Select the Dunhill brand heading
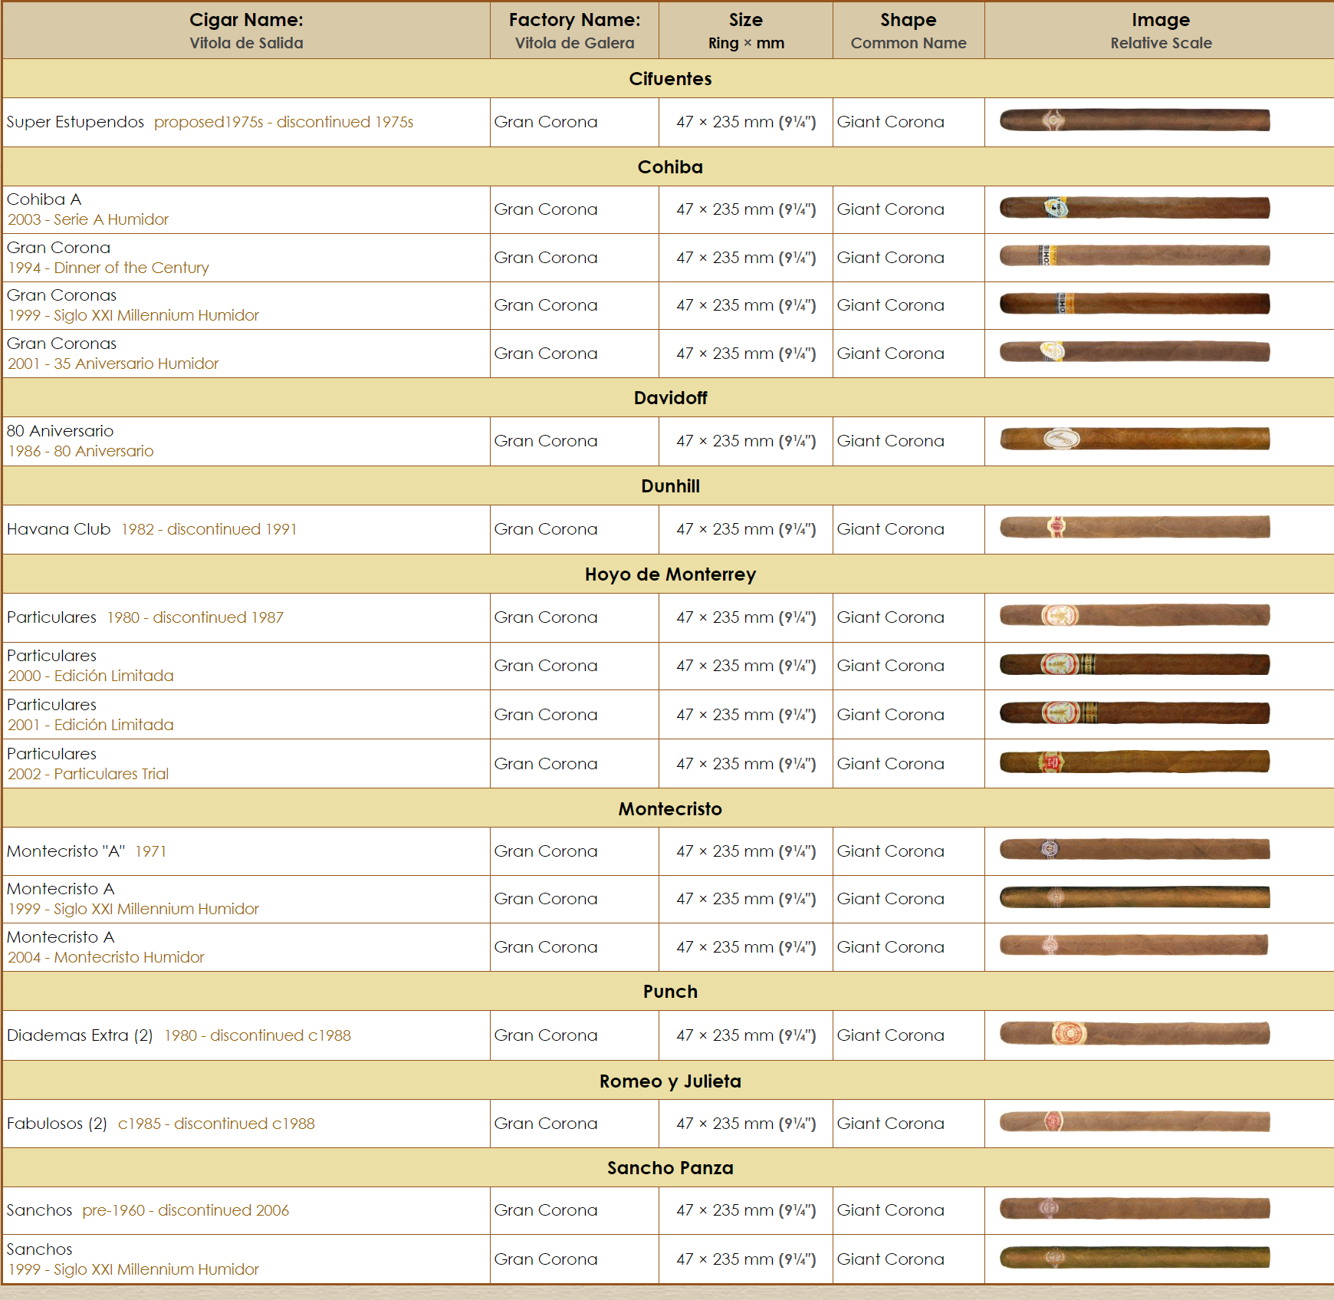This screenshot has width=1334, height=1300. tap(670, 486)
